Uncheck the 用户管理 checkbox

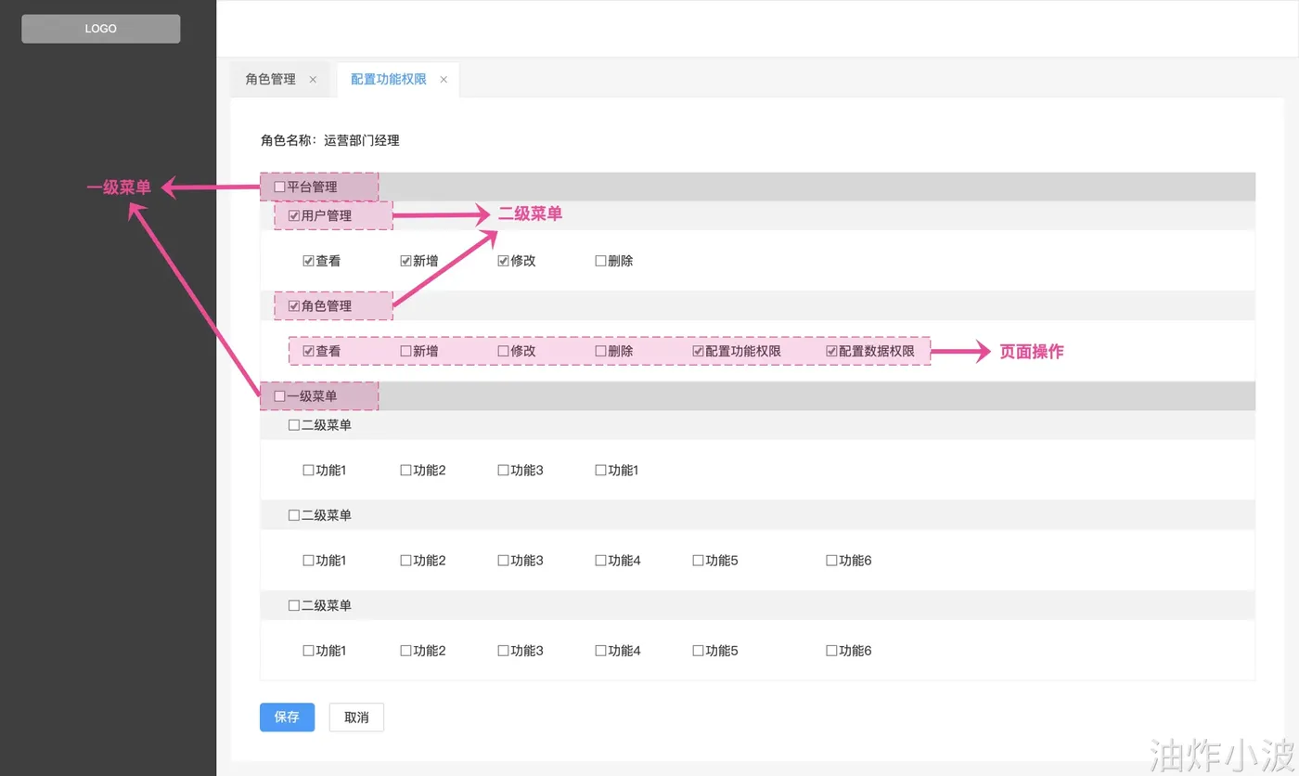[294, 216]
